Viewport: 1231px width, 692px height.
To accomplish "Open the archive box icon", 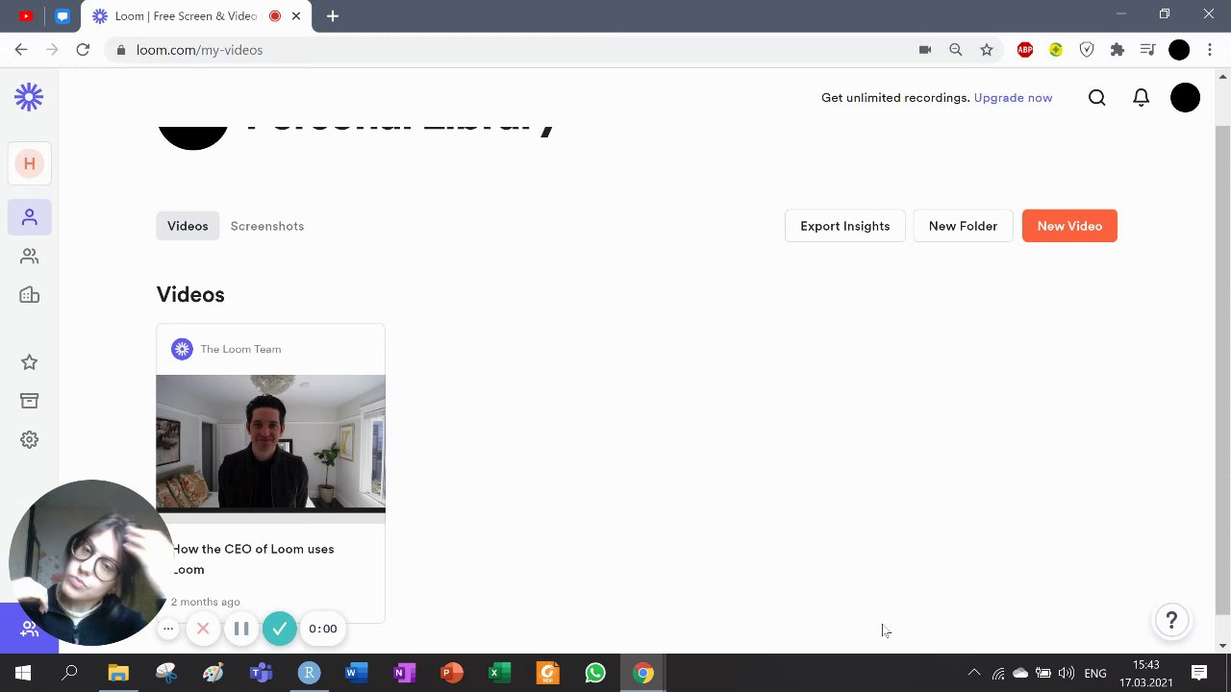I will tap(30, 401).
